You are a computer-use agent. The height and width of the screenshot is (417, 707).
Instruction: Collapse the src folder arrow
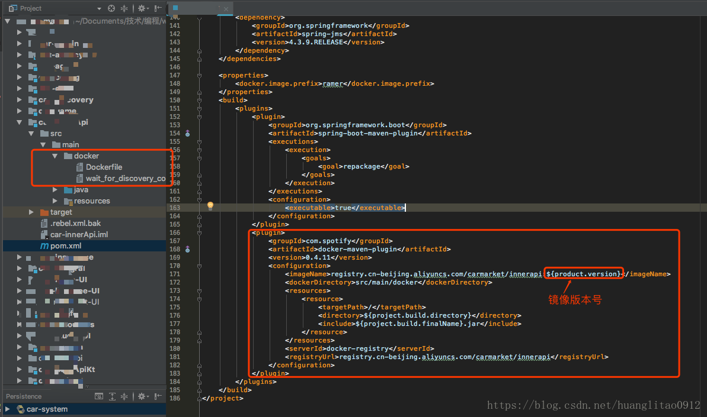[31, 134]
